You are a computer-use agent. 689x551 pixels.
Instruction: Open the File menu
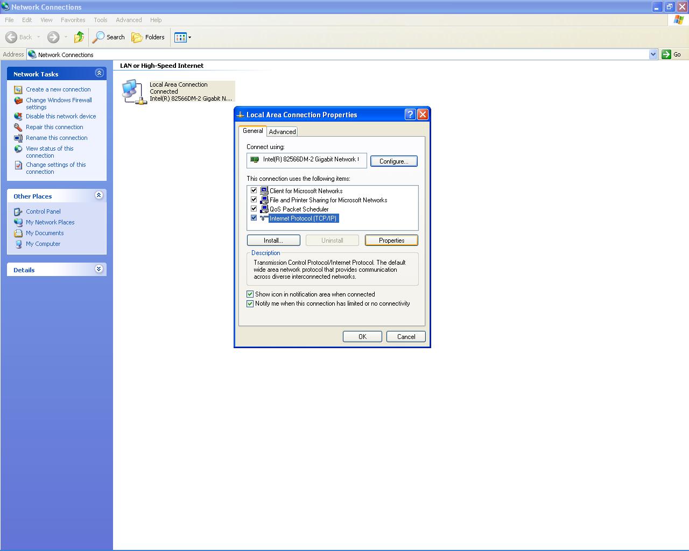point(9,20)
